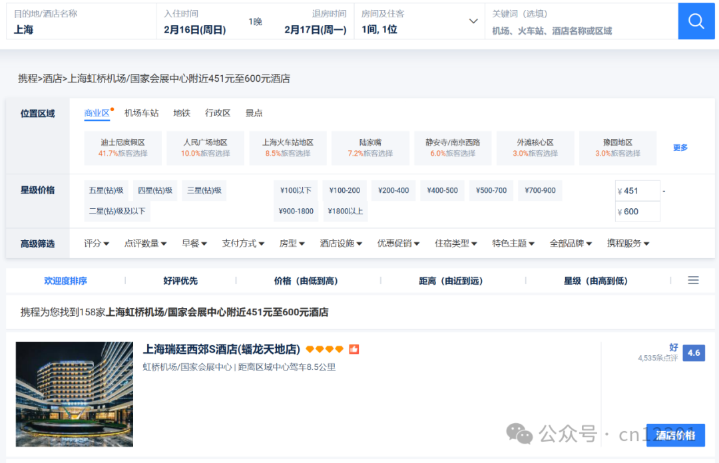Open the 全部品牌 filter dropdown

(571, 243)
